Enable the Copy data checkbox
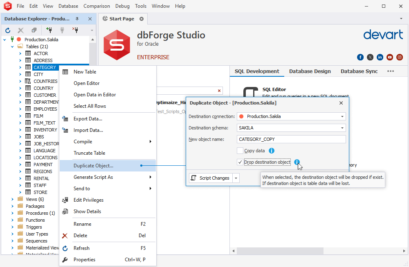The image size is (409, 267). tap(240, 151)
